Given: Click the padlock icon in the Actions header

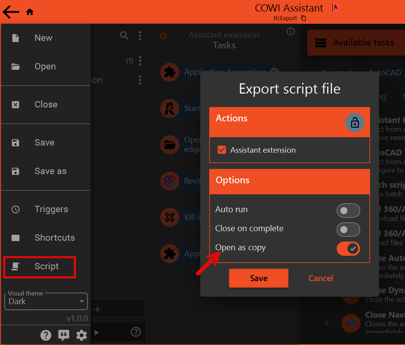Looking at the screenshot, I should [x=355, y=123].
